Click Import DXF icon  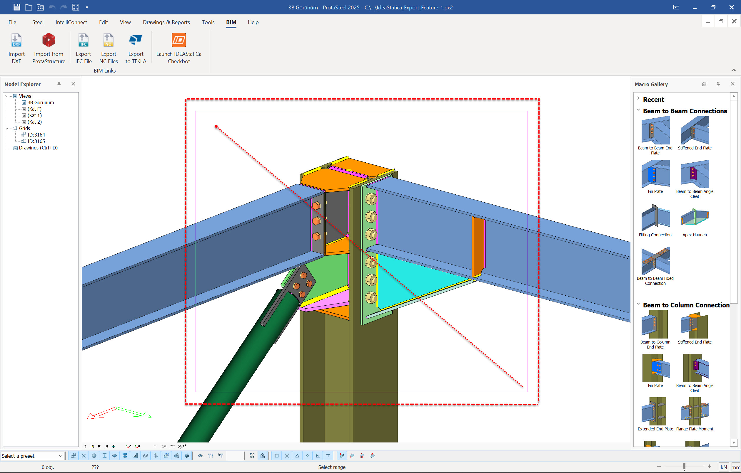click(x=16, y=40)
